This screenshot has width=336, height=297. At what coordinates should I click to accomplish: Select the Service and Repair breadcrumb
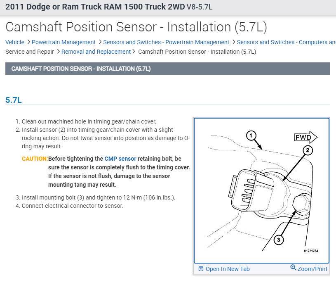click(30, 52)
